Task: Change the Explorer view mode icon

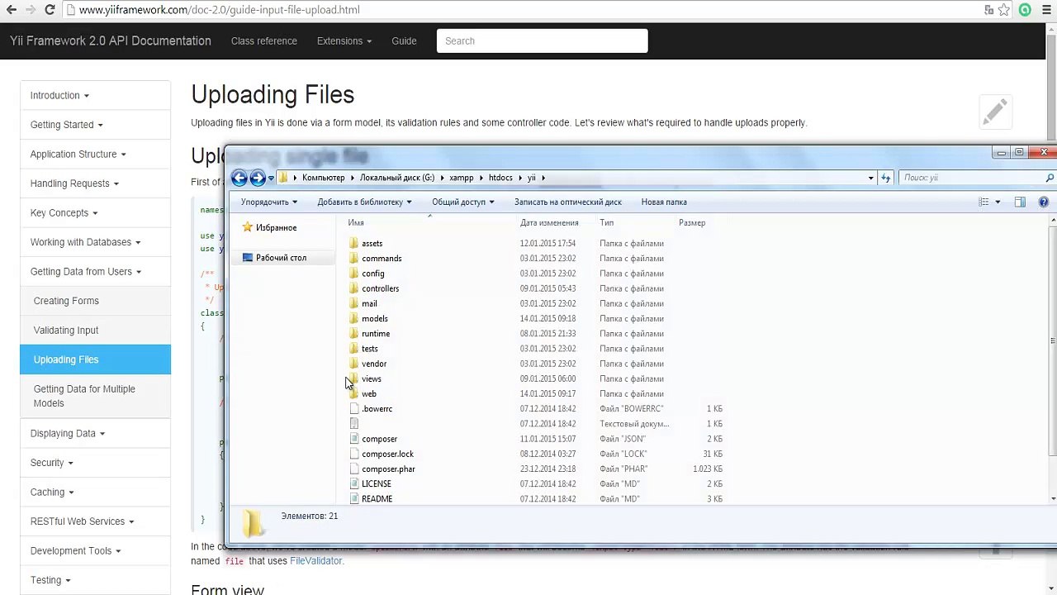Action: tap(984, 202)
